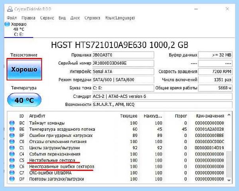Screen dimensions: 239x191
Task: Click status orb for C1 row
Action: click(12, 148)
